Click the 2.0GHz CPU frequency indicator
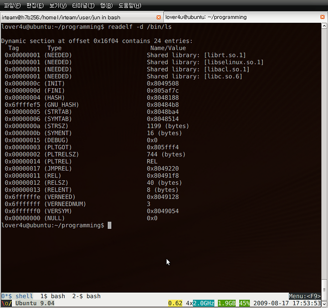 [204, 303]
